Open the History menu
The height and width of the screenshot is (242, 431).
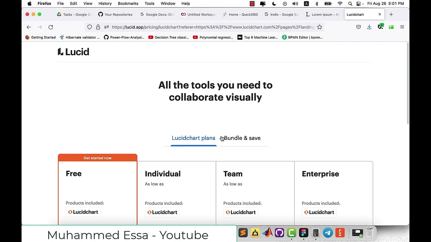pos(105,3)
